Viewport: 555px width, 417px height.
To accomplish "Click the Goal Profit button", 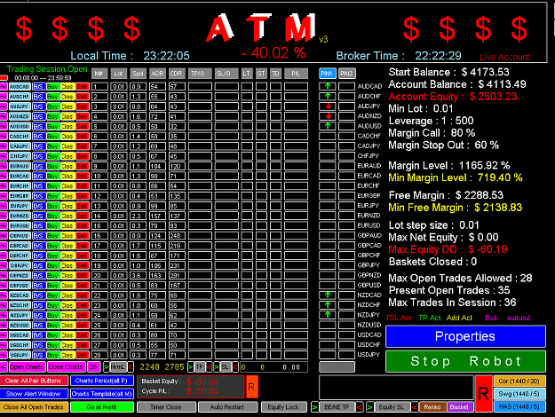I will [x=102, y=407].
